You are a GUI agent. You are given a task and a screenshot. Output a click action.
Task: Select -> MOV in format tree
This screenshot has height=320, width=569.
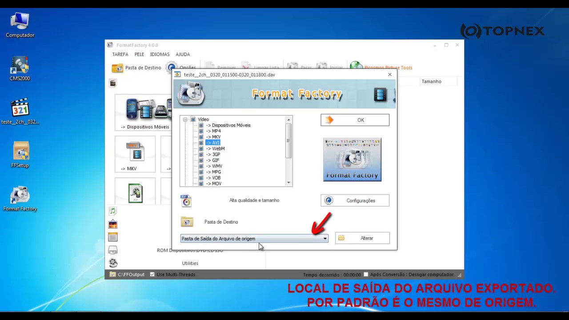[213, 184]
